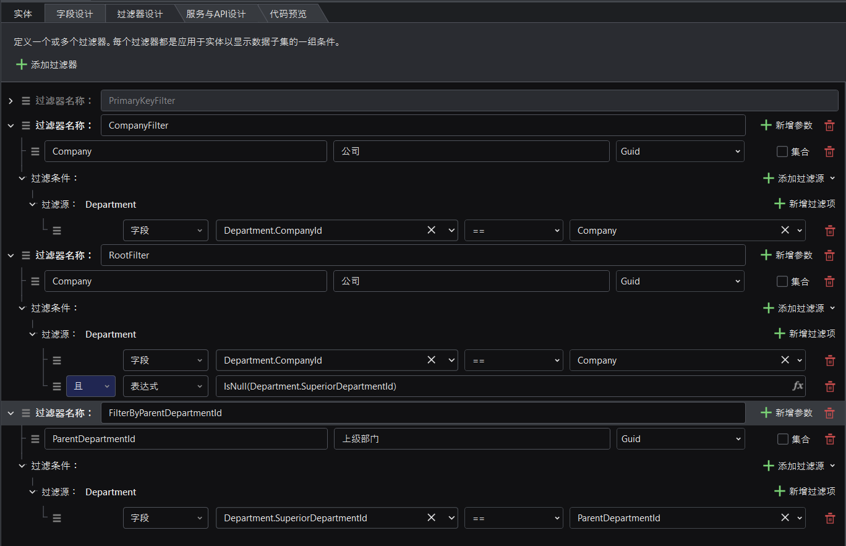Grab drag handle of IsNull expression row
Screen dimensions: 846x546
click(56, 386)
